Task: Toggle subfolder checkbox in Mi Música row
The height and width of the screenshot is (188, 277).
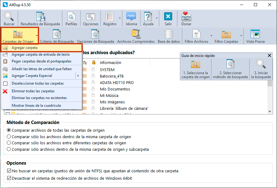Action: tap(85, 95)
